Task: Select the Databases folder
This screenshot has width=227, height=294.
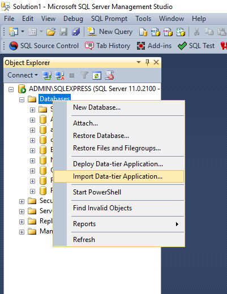Action: click(x=55, y=99)
